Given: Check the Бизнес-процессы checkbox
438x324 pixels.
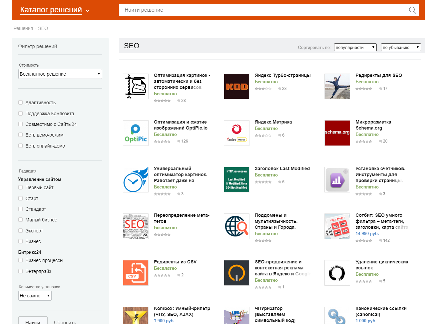Looking at the screenshot, I should (x=21, y=260).
